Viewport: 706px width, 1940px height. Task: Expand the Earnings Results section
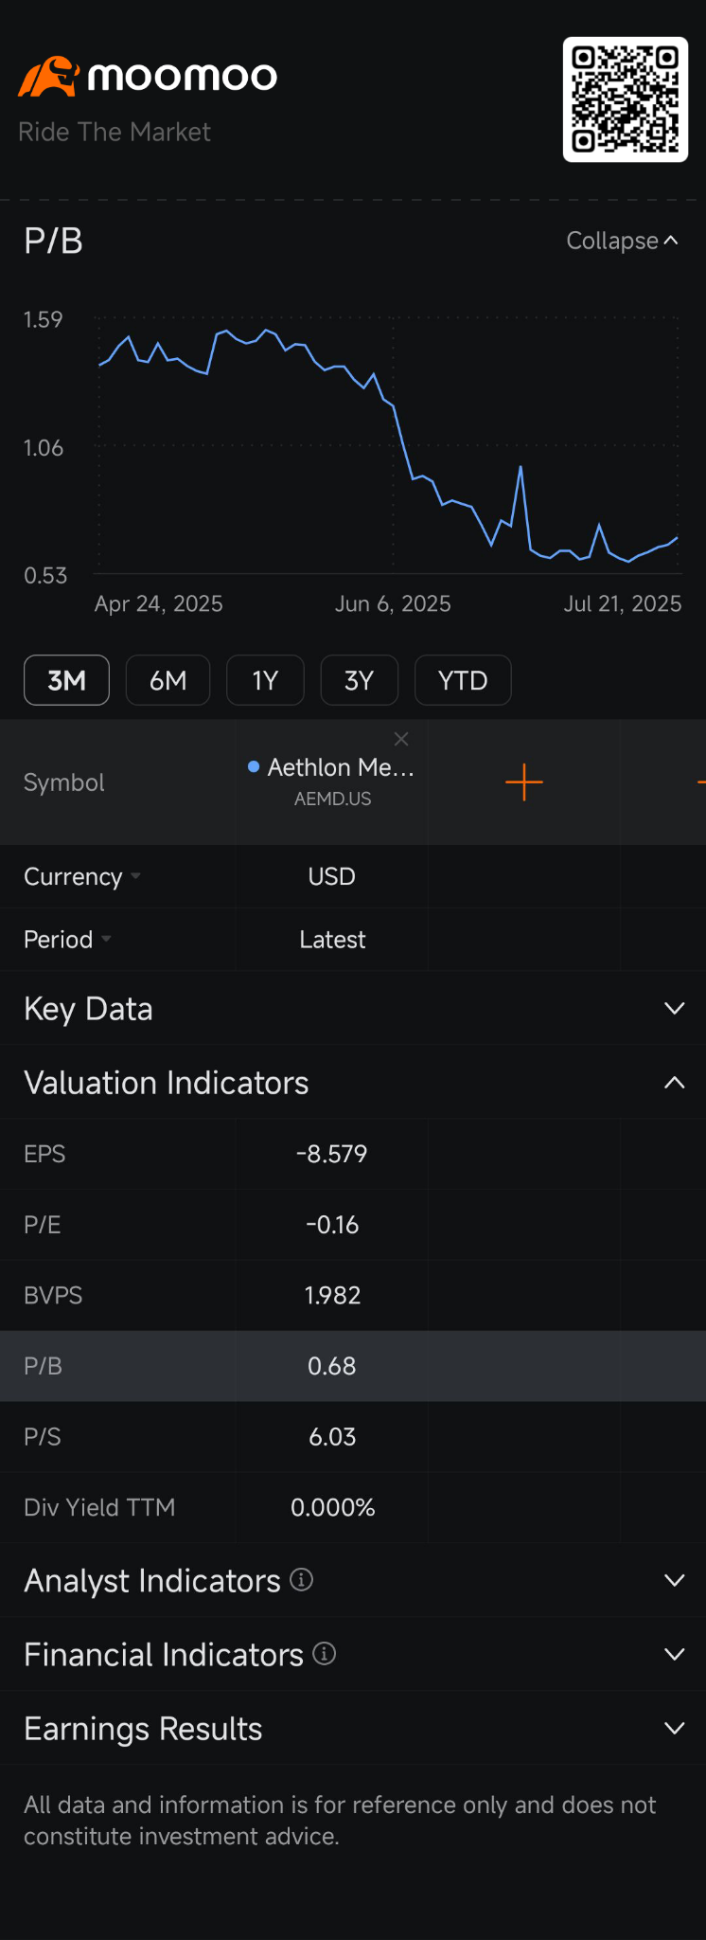pos(353,1729)
